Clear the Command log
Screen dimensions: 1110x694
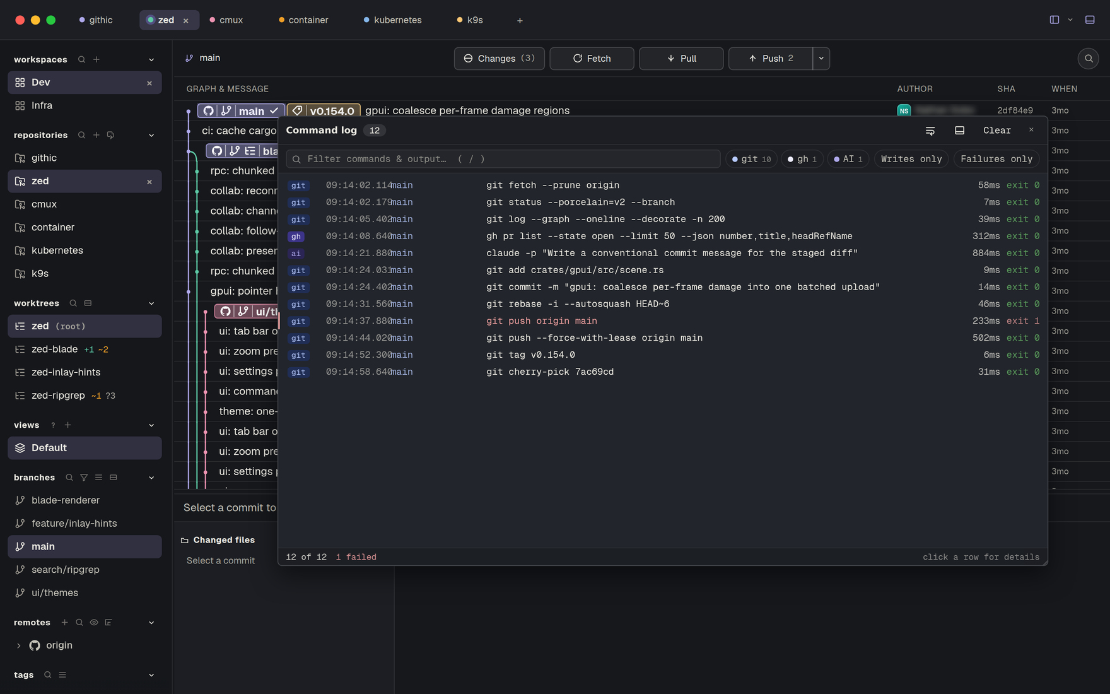pos(997,131)
